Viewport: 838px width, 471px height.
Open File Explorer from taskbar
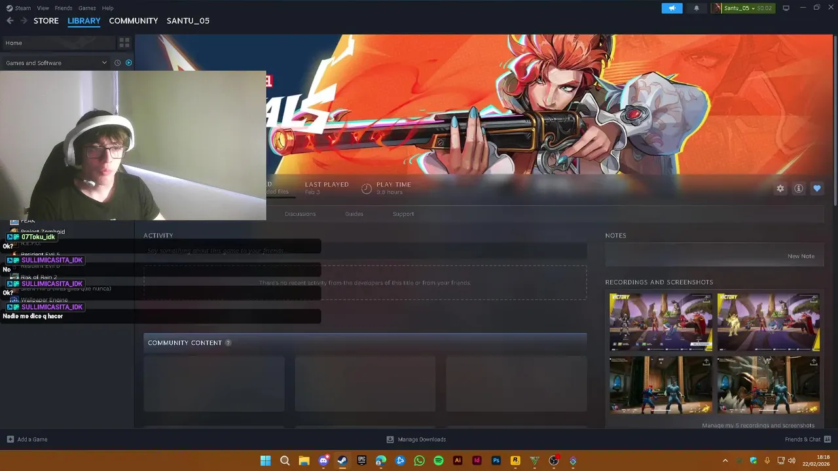point(304,461)
